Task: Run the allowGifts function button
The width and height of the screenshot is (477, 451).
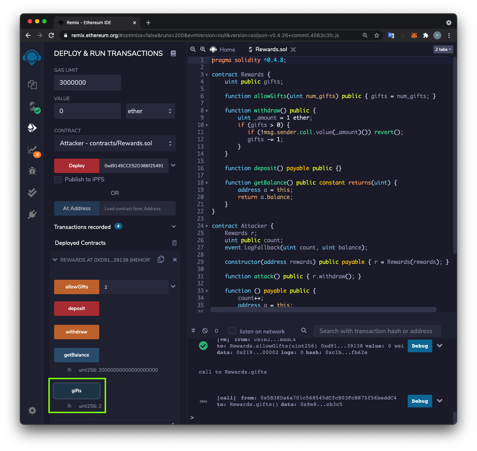Action: pyautogui.click(x=76, y=287)
